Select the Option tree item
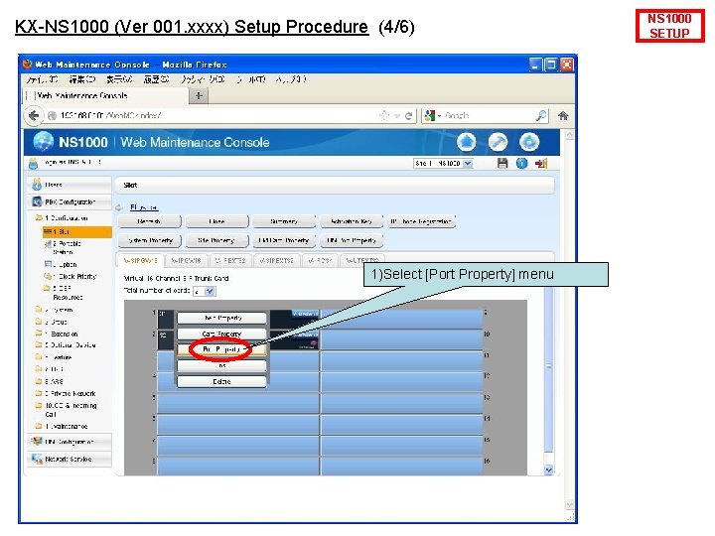This screenshot has height=536, width=715. [64, 264]
